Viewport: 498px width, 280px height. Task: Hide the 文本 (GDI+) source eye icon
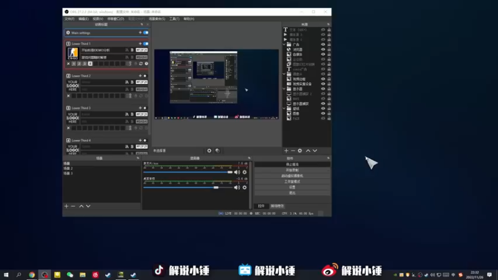[x=323, y=30]
